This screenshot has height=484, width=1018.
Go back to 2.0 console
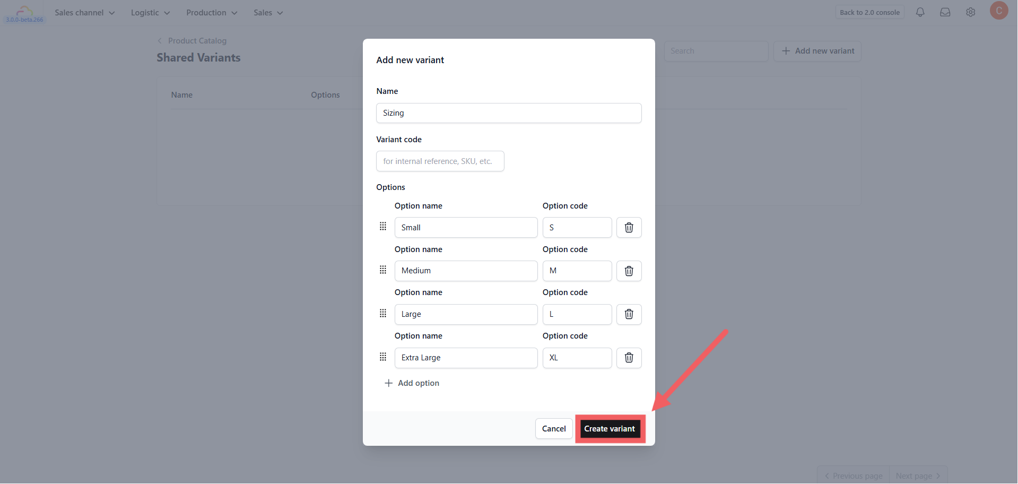869,12
